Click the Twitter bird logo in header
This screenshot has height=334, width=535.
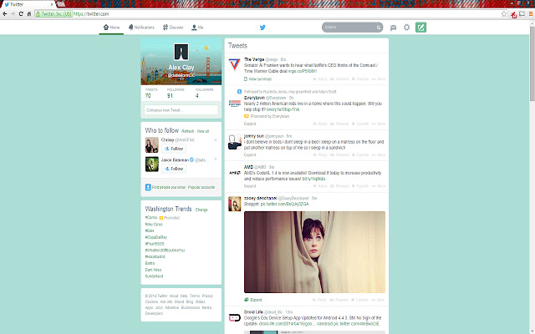[x=262, y=28]
